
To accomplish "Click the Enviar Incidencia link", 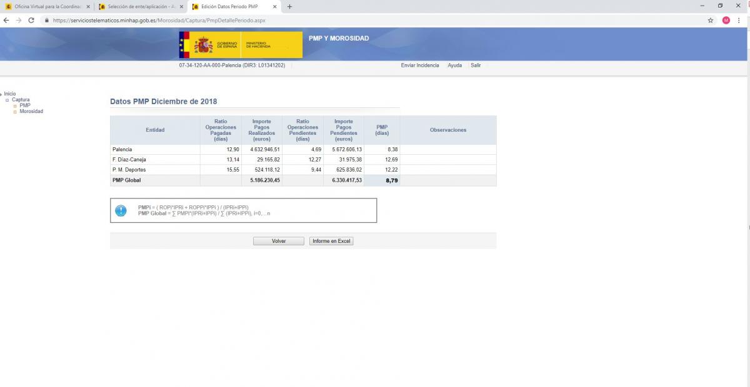I will point(419,65).
